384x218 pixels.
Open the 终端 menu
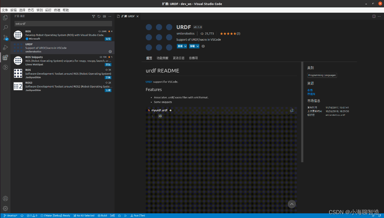point(57,10)
